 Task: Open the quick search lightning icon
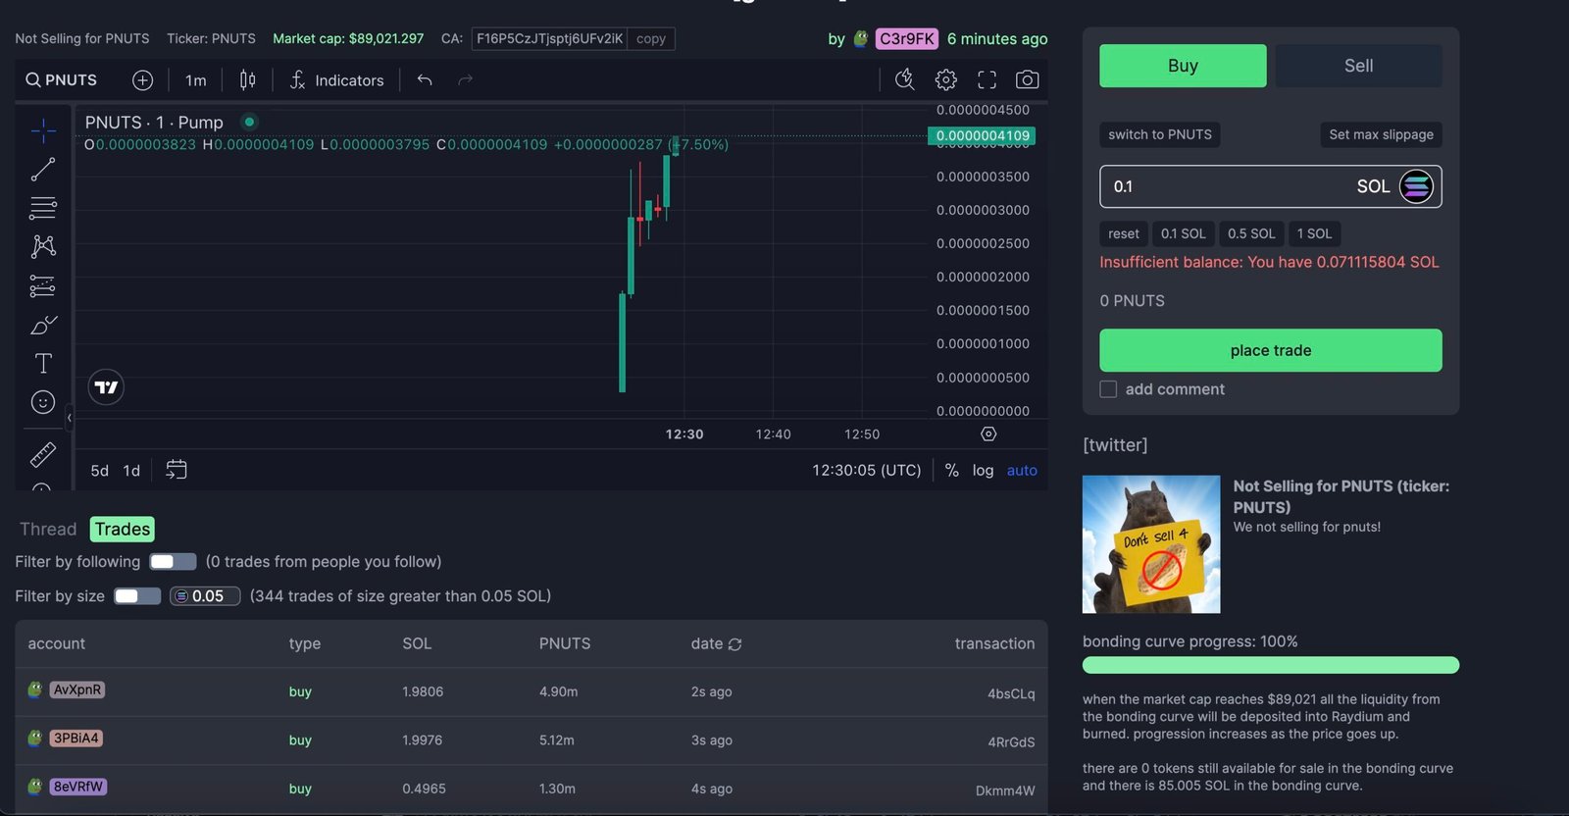pos(905,79)
